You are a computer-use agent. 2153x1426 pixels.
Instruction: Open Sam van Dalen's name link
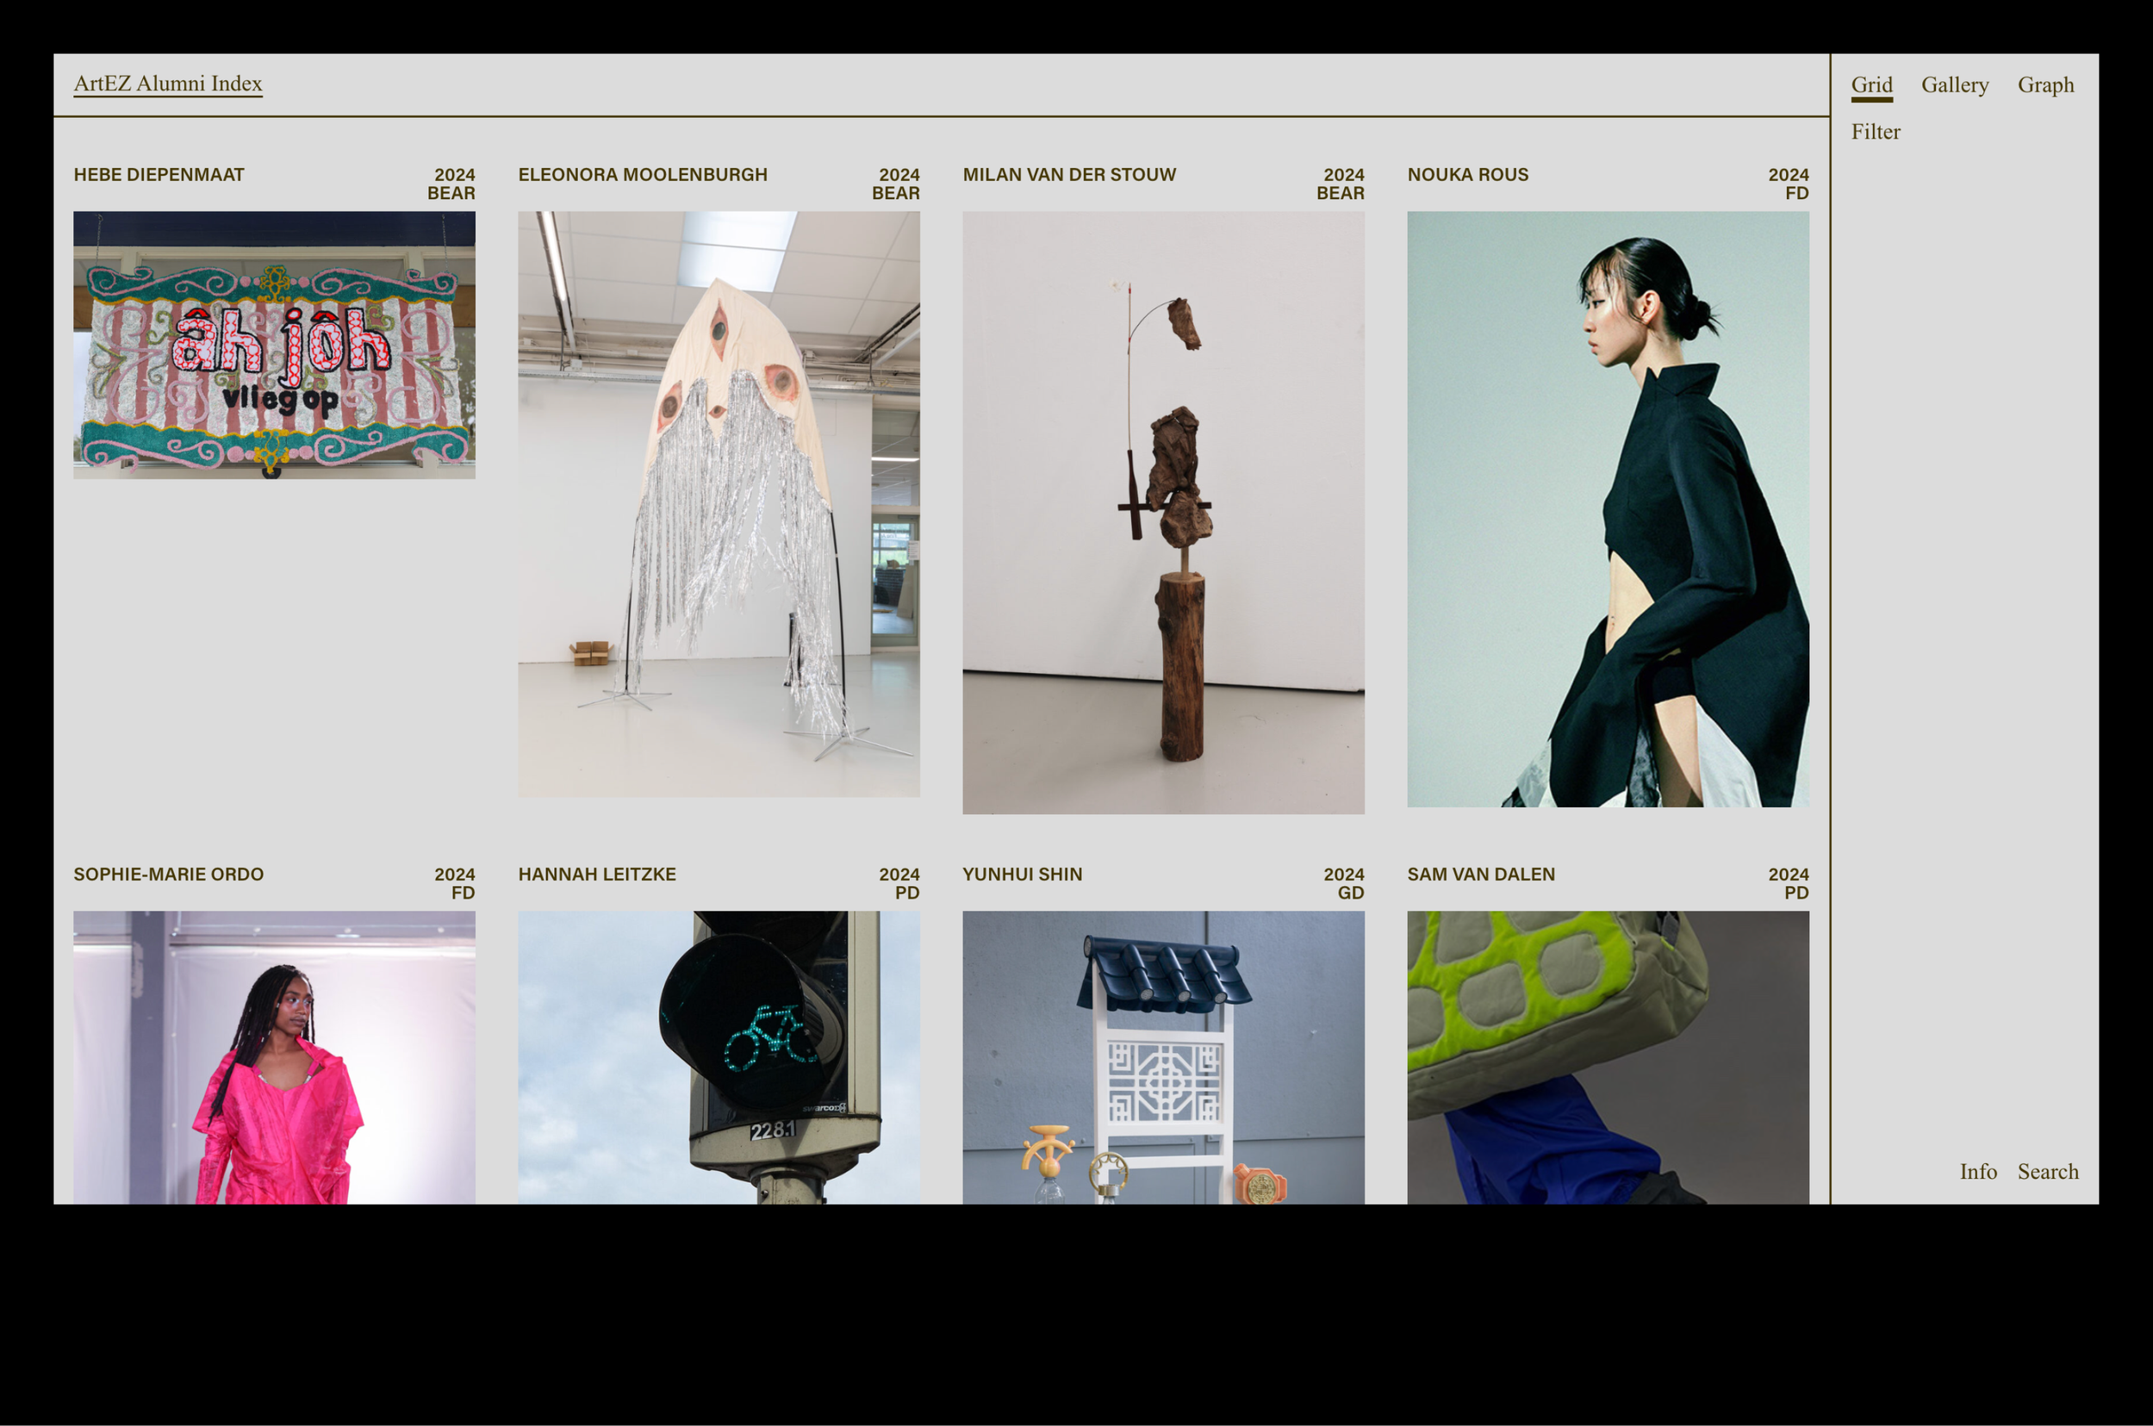point(1481,874)
